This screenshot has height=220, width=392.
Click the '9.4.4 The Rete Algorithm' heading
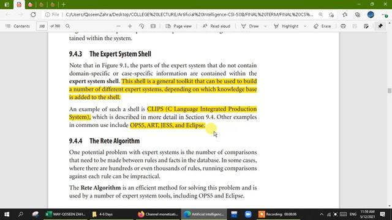tap(104, 141)
